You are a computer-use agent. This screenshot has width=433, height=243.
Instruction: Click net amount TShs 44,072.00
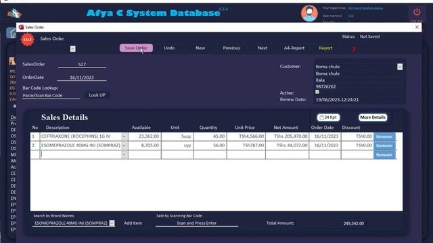click(x=287, y=146)
